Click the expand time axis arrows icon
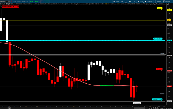This screenshot has width=173, height=109. (149, 108)
